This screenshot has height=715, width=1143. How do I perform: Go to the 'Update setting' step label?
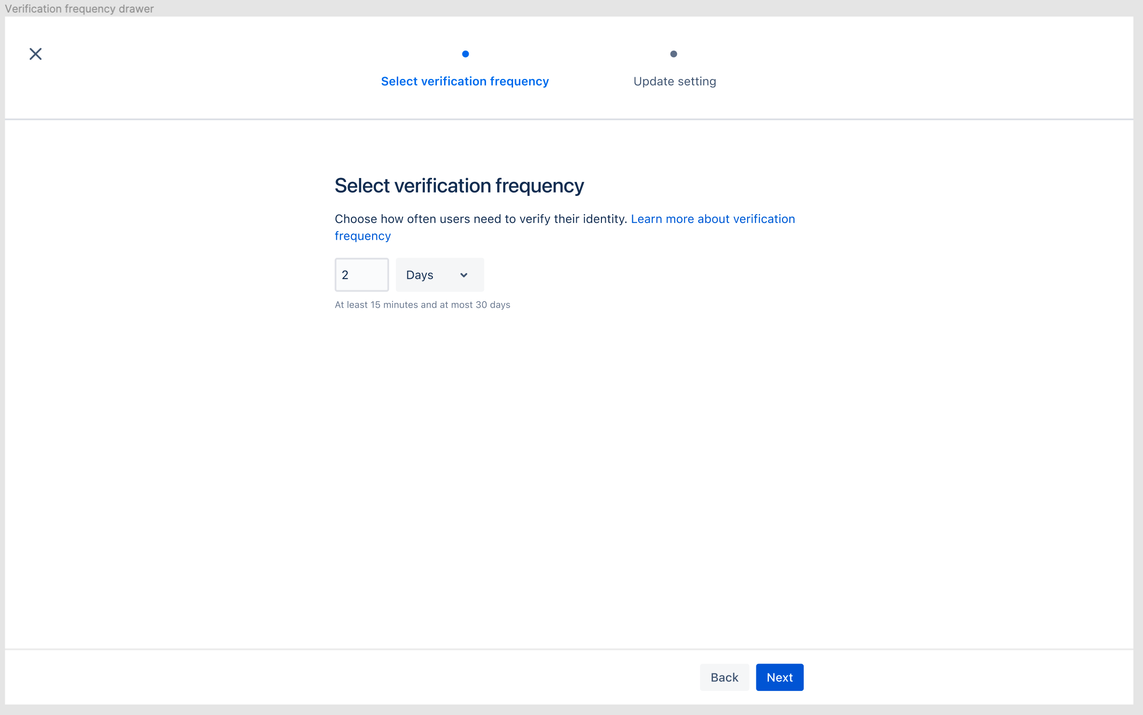coord(674,82)
